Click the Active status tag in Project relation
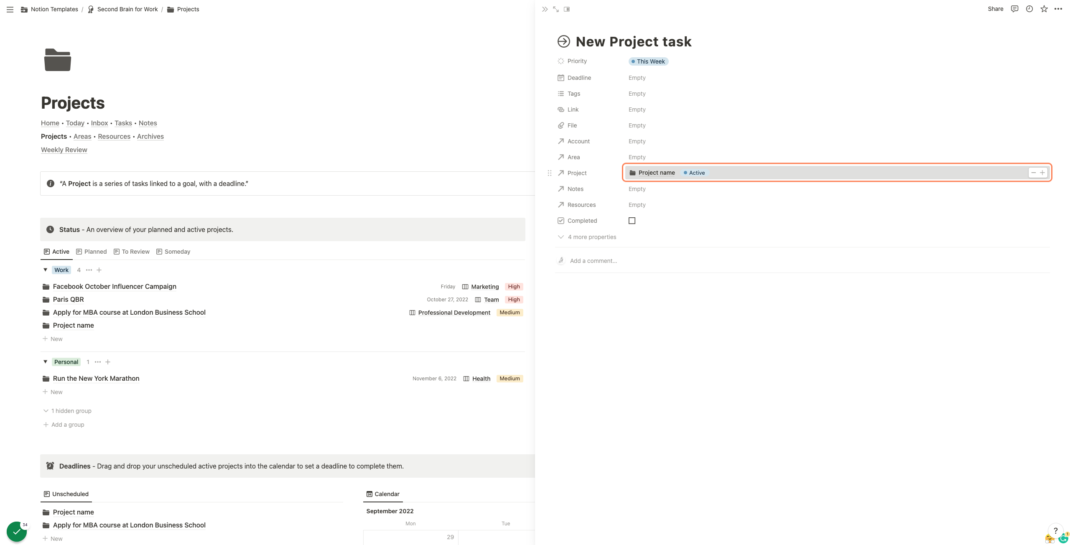 pos(694,173)
